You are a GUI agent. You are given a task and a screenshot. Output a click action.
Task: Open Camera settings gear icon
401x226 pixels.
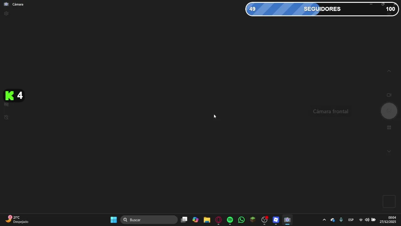tap(6, 13)
